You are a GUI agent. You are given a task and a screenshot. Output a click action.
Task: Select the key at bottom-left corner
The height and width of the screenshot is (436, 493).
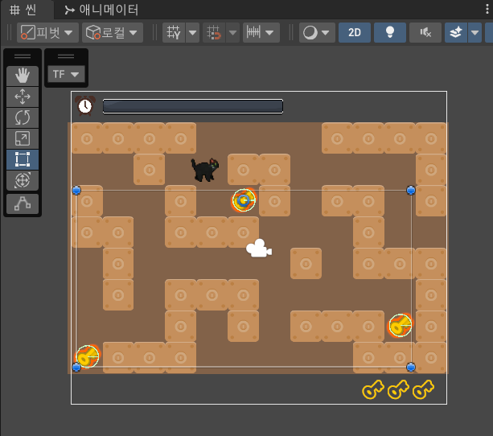(88, 356)
